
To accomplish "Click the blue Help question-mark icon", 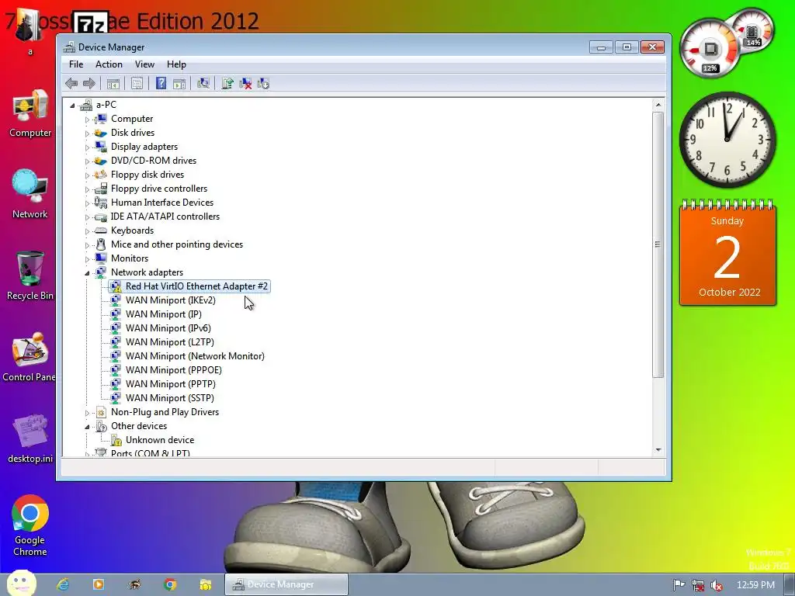I will click(161, 83).
